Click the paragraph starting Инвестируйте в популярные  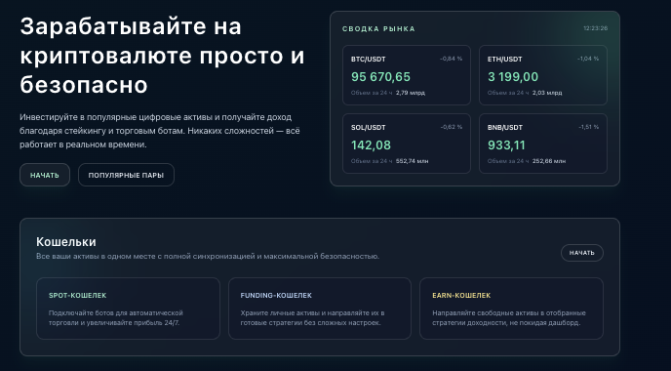pyautogui.click(x=160, y=131)
